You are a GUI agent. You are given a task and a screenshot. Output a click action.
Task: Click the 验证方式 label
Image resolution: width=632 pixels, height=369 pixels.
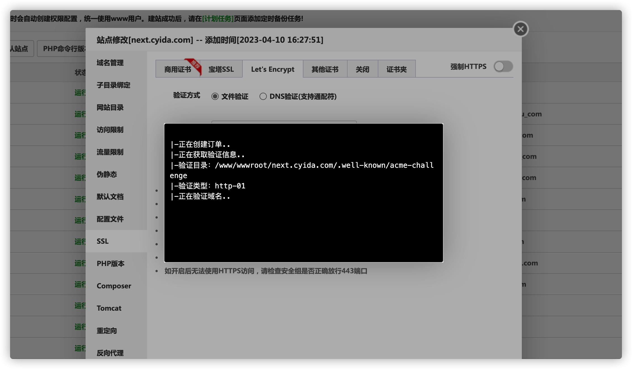click(187, 95)
